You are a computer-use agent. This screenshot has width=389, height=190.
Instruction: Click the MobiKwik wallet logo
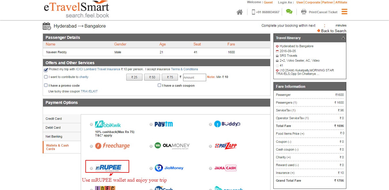[x=108, y=124]
